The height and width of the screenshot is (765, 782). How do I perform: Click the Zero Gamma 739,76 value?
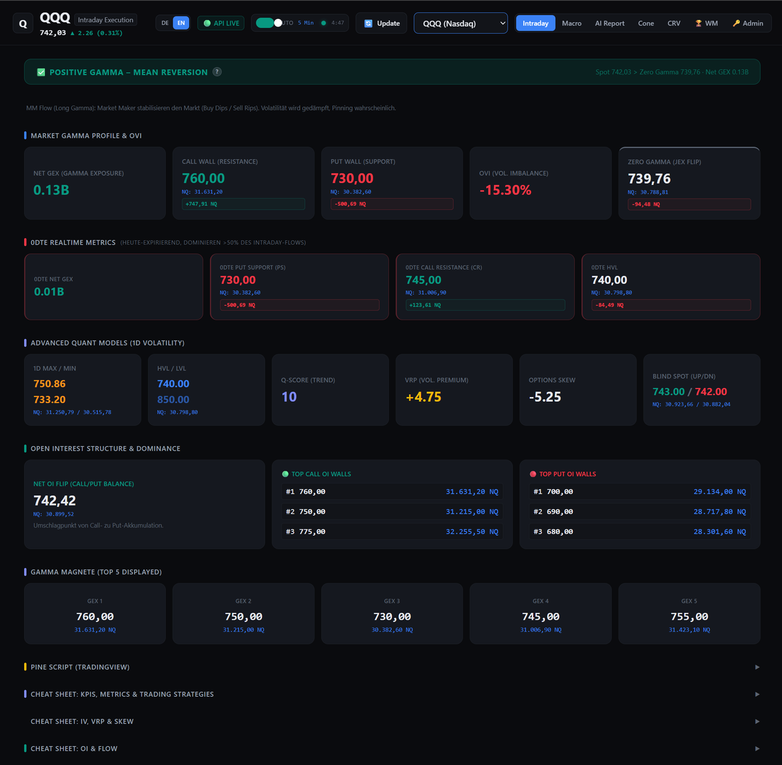[649, 178]
